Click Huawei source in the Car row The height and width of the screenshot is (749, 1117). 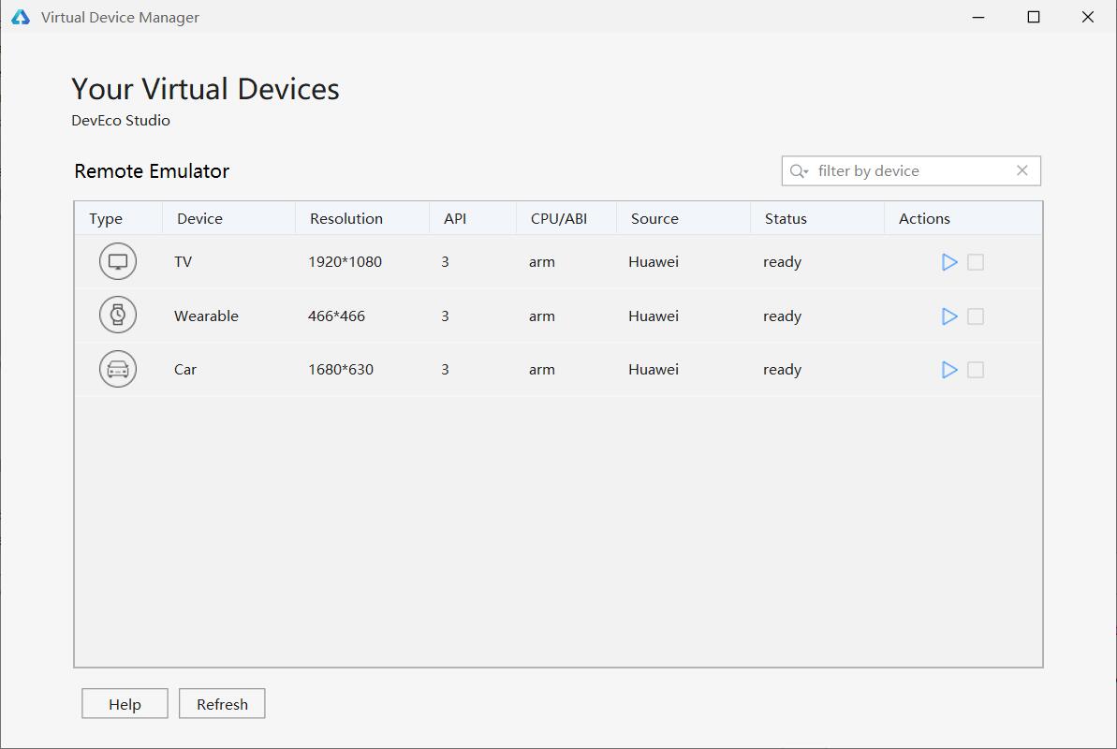654,369
